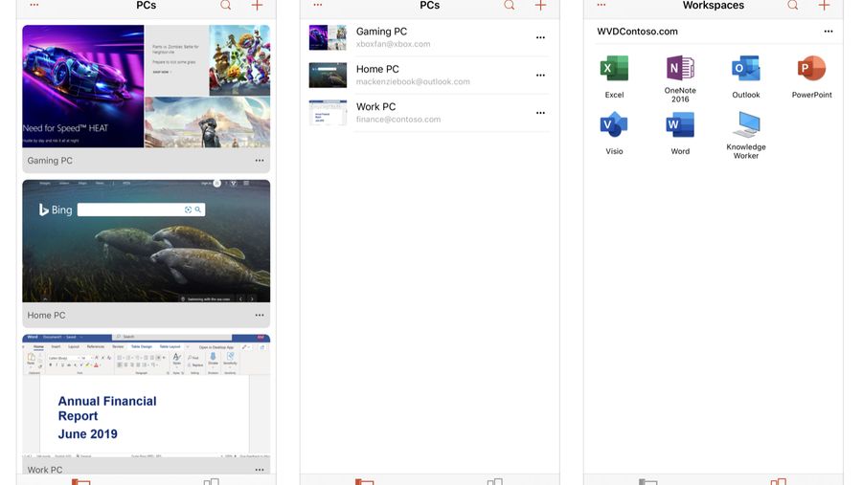Viewport: 862px width, 485px height.
Task: Select active Workspaces tab in right panel
Action: click(x=779, y=481)
